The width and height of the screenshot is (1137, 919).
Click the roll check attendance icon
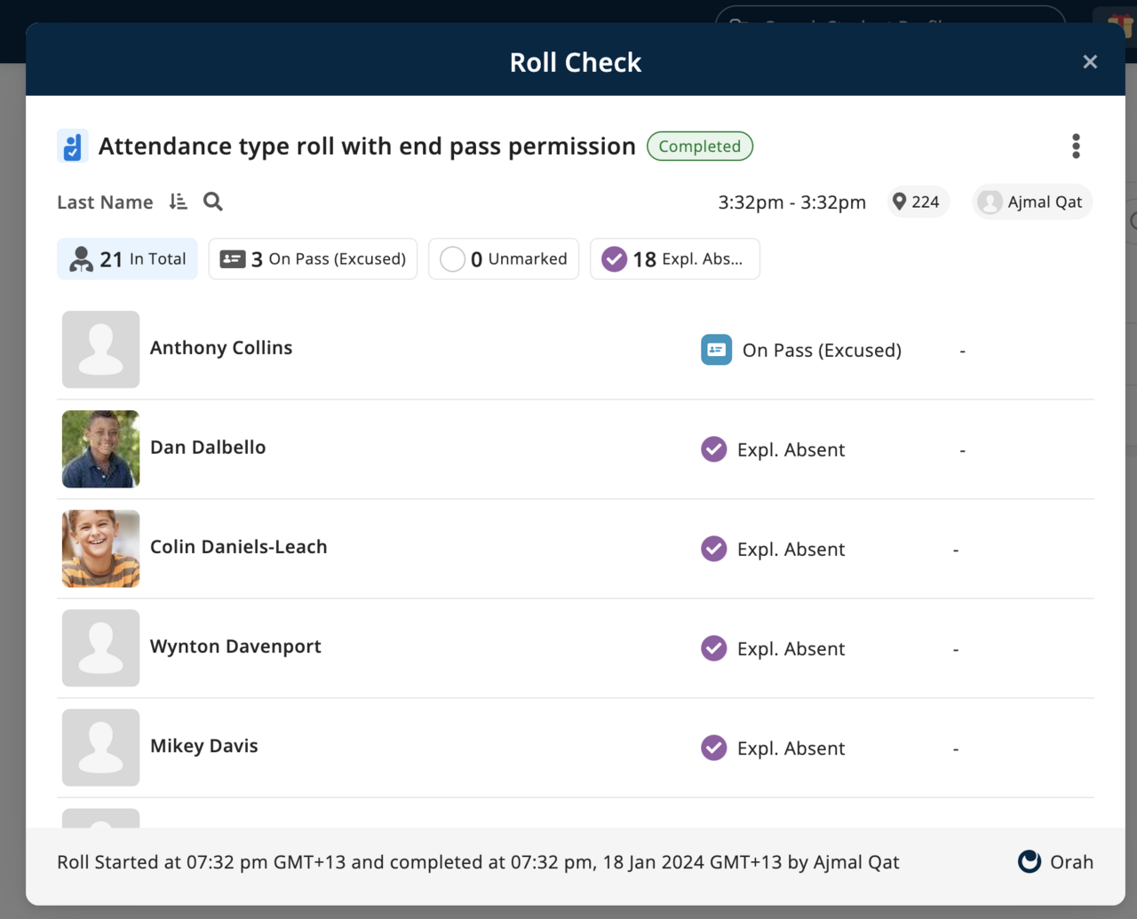[x=73, y=147]
